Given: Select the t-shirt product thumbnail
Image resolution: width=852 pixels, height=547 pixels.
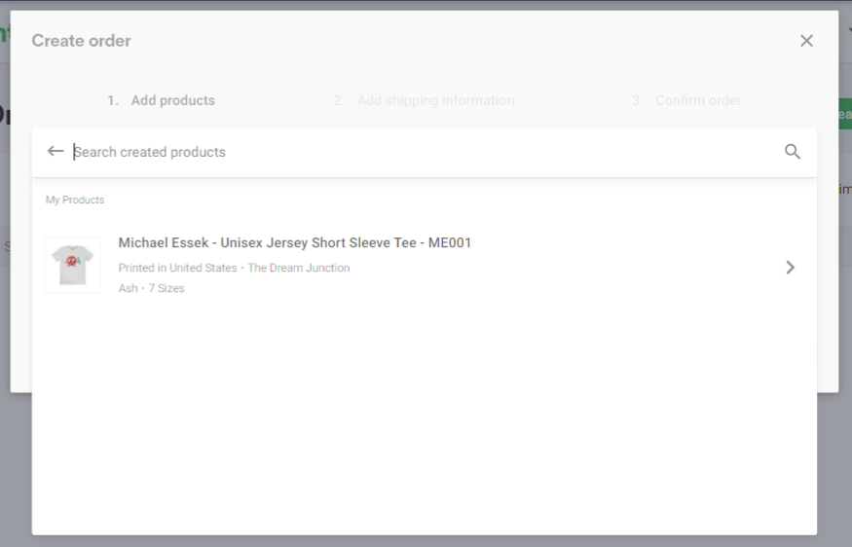Looking at the screenshot, I should click(73, 265).
